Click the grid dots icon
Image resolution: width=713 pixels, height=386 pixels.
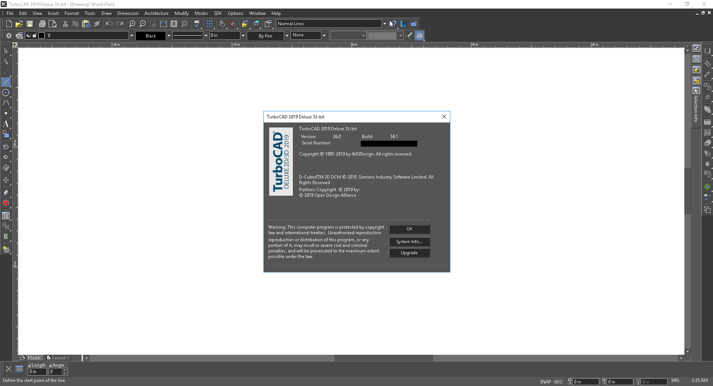(210, 24)
